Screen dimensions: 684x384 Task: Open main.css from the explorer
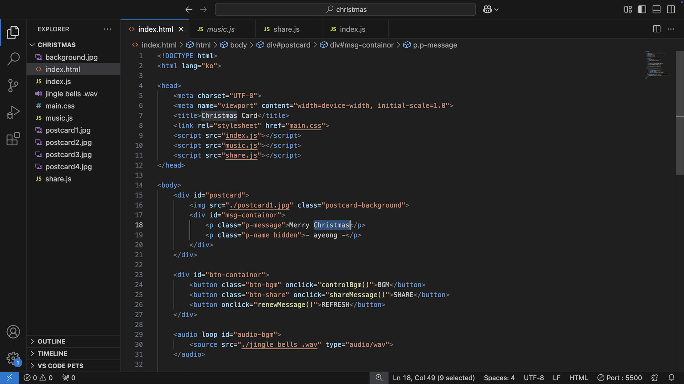click(60, 106)
